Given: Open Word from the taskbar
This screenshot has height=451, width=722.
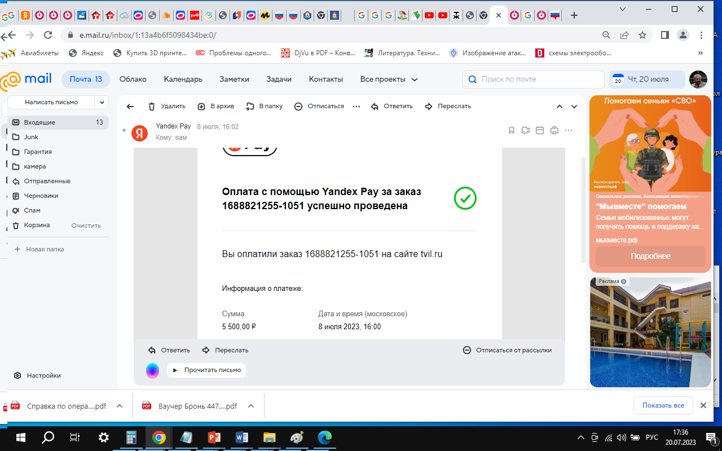Looking at the screenshot, I should pyautogui.click(x=242, y=437).
